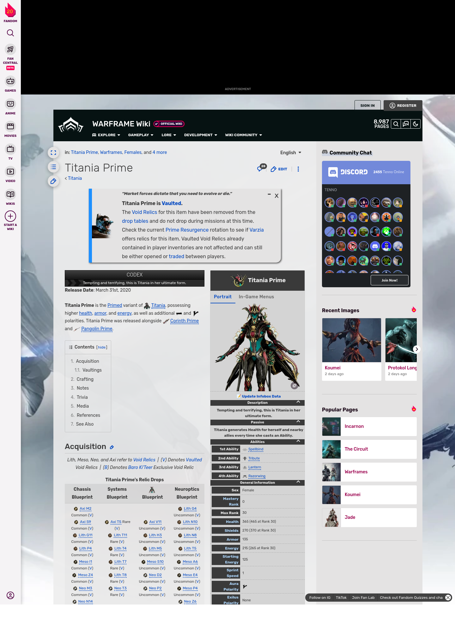
Task: Click the Acquisition section edit pencil
Action: (112, 447)
